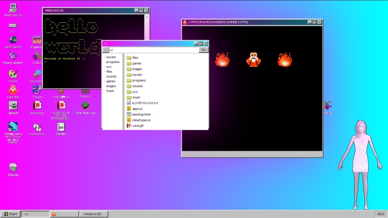
Task: Click the folder icon beside images in file list
Action: 129,69
